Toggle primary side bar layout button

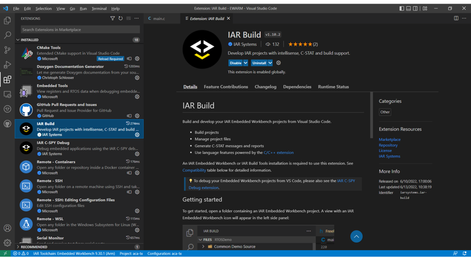(x=402, y=8)
